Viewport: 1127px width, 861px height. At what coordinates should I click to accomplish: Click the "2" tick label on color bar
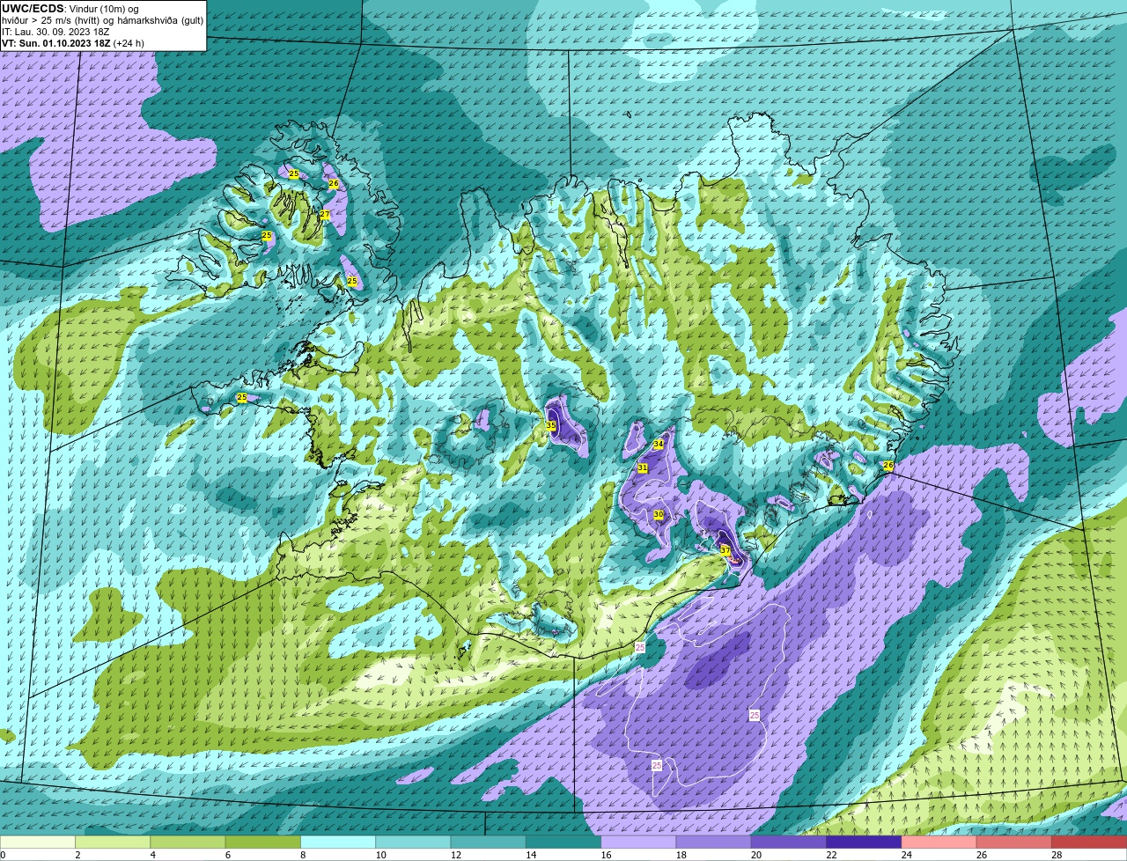click(x=77, y=855)
